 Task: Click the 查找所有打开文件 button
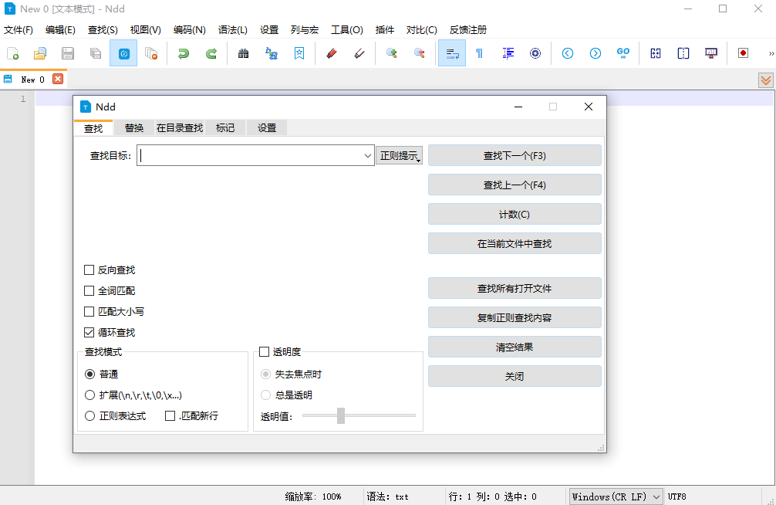(x=515, y=288)
